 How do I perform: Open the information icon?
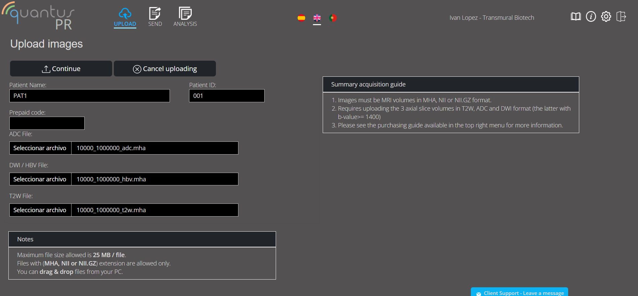(x=591, y=16)
